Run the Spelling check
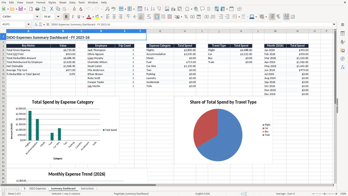The height and width of the screenshot is (196, 348). click(114, 9)
